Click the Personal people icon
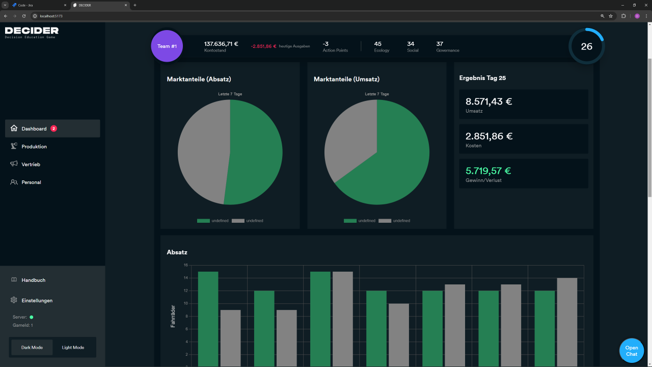The height and width of the screenshot is (367, 652). (x=14, y=182)
